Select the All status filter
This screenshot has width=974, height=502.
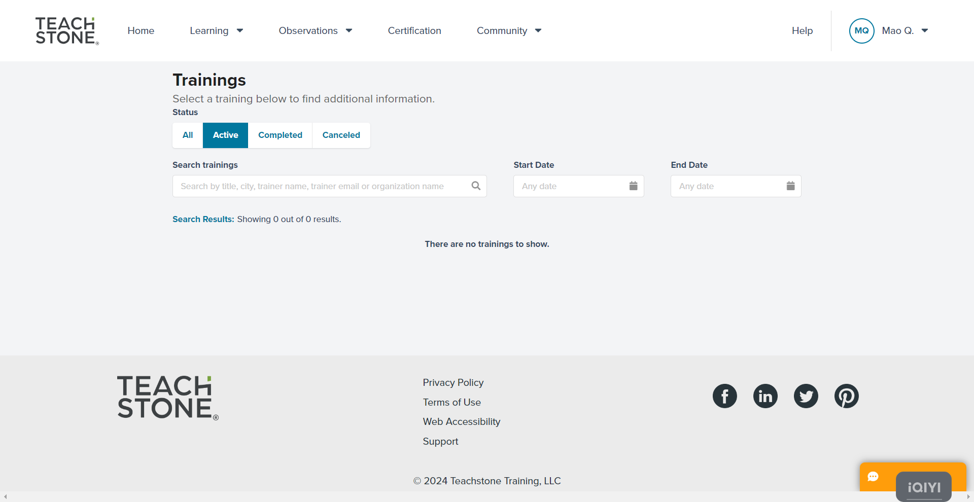[188, 135]
